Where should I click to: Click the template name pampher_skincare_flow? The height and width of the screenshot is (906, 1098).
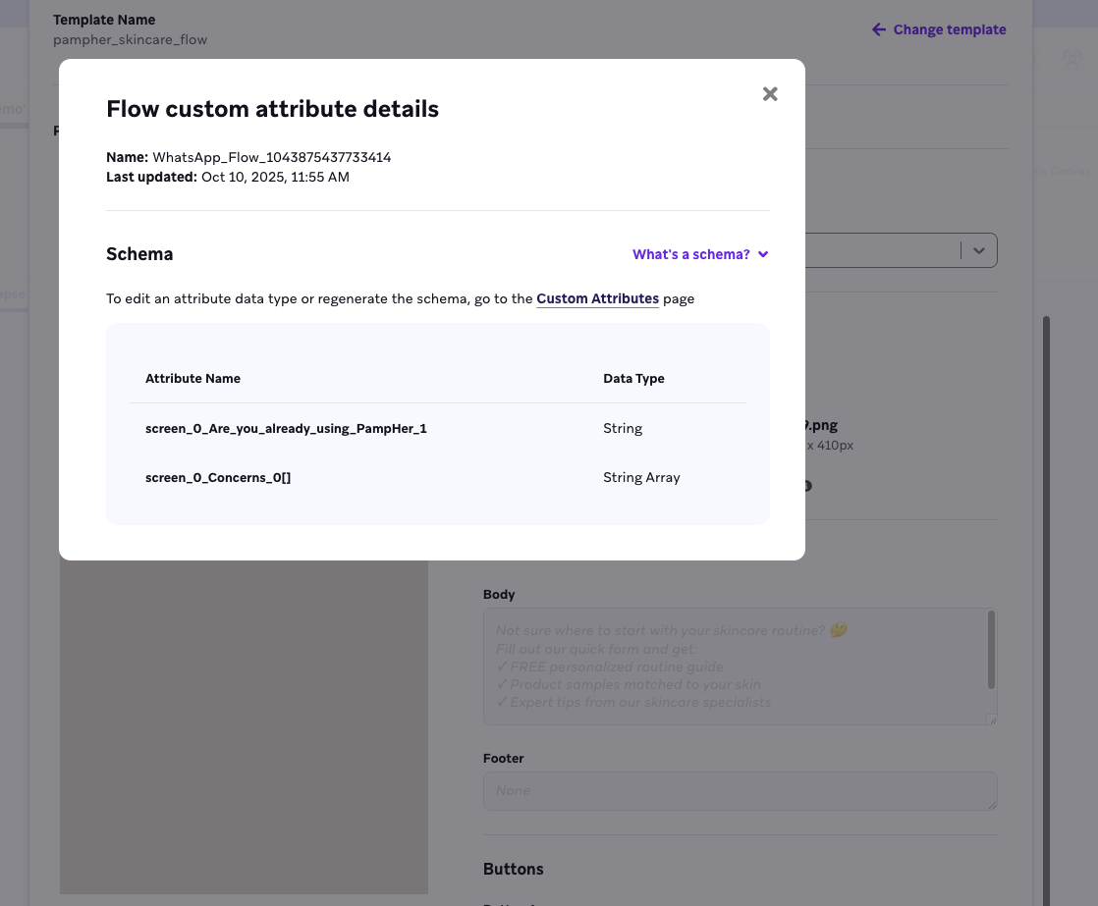[x=131, y=40]
